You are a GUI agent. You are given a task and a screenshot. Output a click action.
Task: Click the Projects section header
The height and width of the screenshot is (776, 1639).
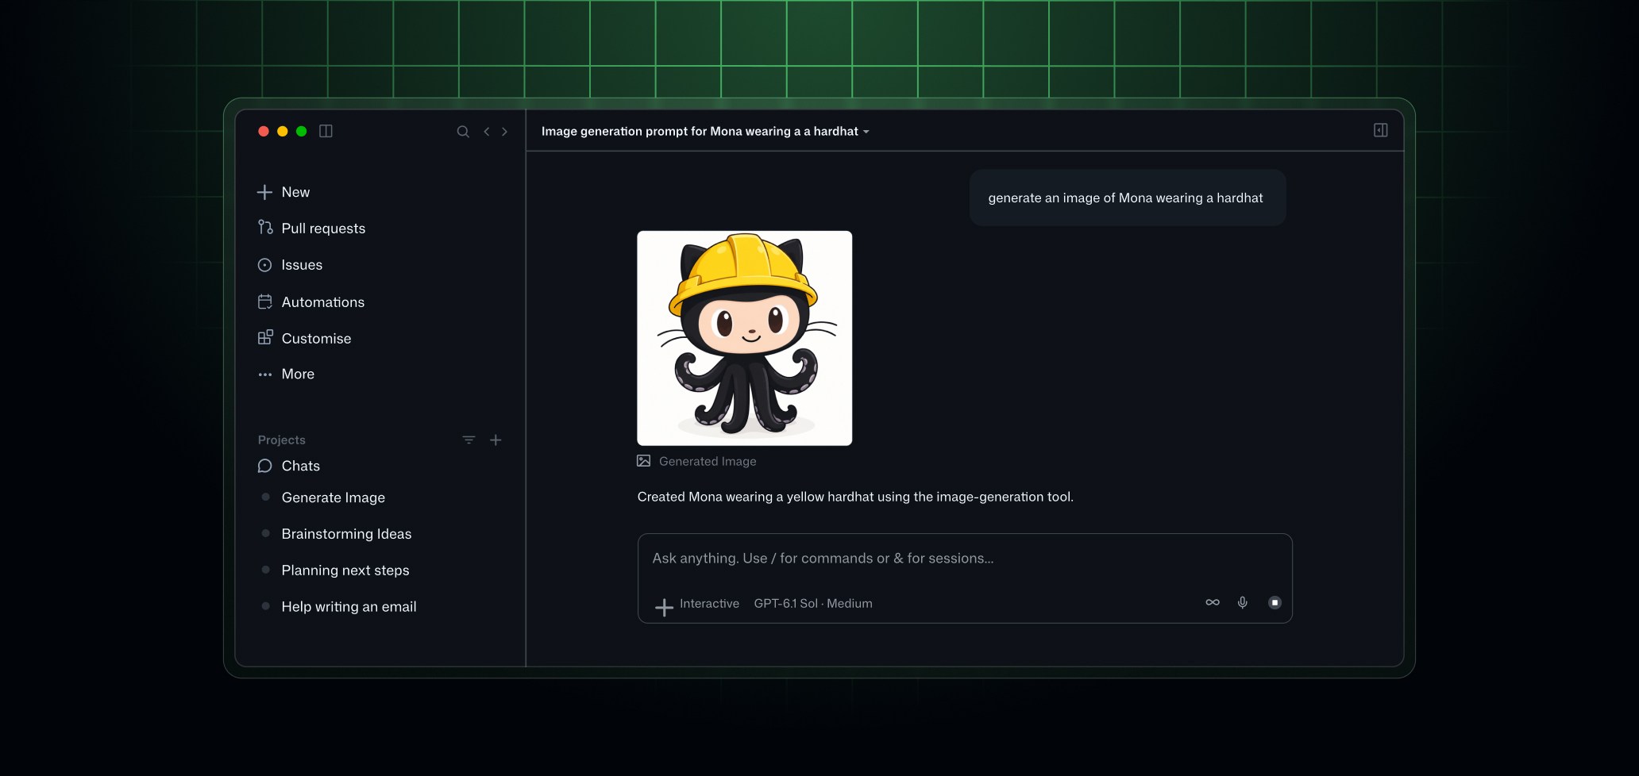[282, 440]
